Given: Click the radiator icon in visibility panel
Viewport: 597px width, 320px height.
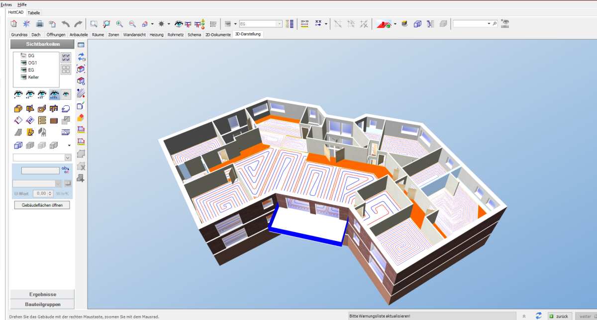Looking at the screenshot, I should (54, 120).
